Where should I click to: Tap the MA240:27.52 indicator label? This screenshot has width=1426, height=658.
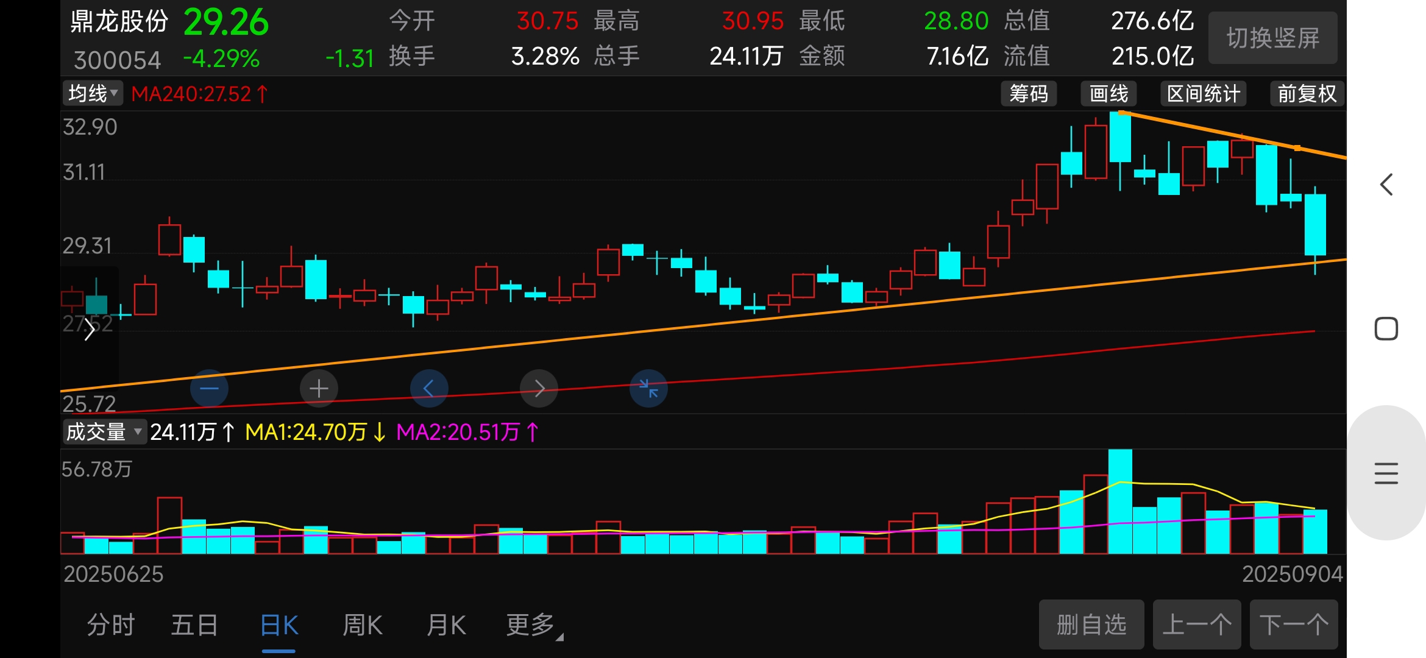(199, 94)
